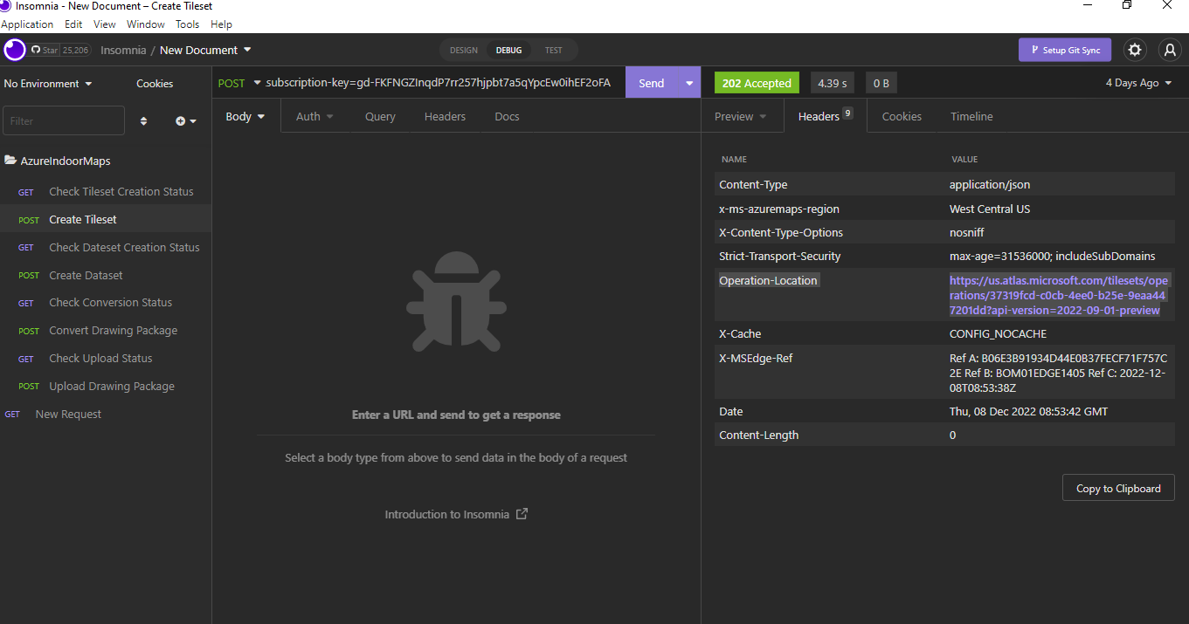The image size is (1189, 624).
Task: Click the 4.39 s response time chip
Action: [x=832, y=82]
